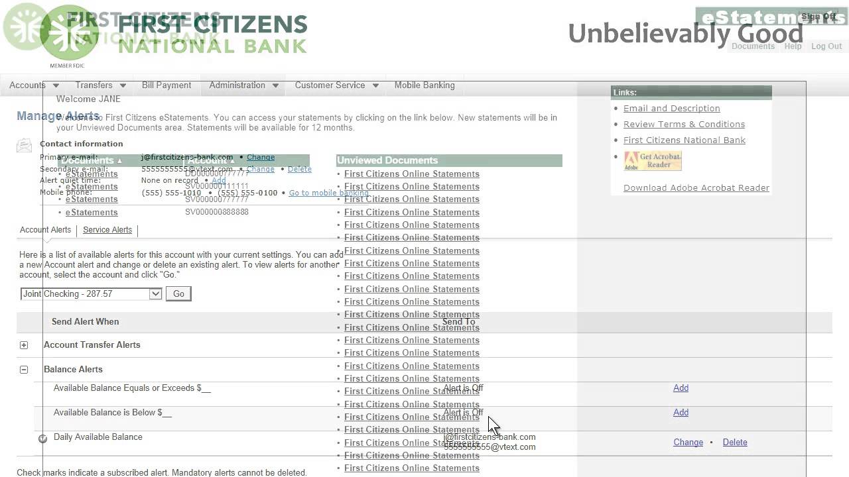Select the Accounts menu item
849x477 pixels.
[x=27, y=85]
